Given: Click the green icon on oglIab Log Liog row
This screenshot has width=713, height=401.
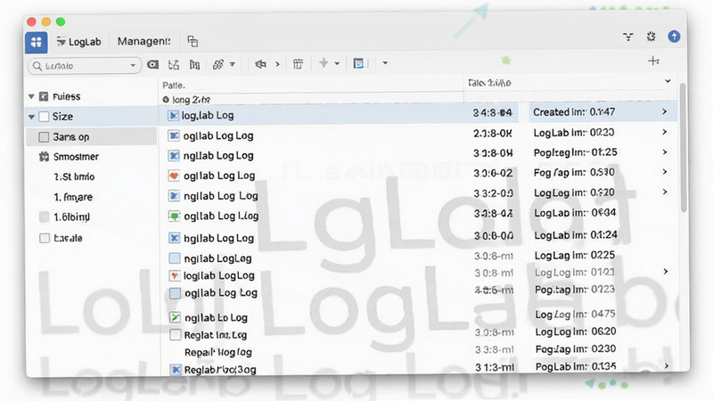Looking at the screenshot, I should (174, 216).
